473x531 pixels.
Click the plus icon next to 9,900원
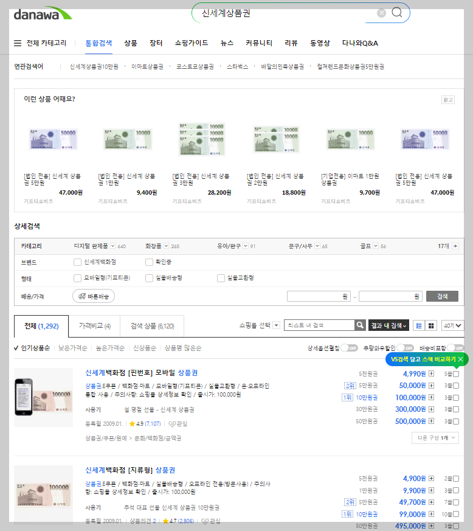pos(432,490)
